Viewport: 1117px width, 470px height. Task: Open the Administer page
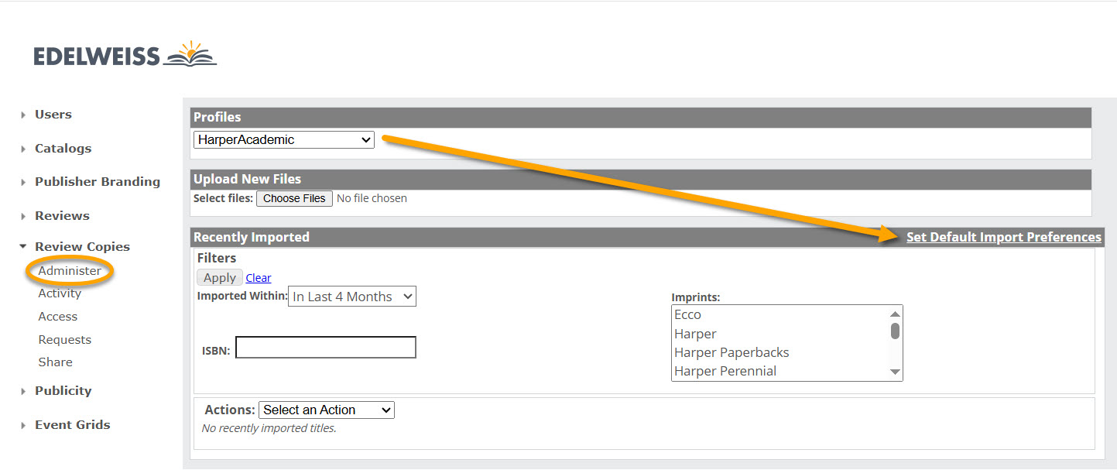tap(70, 271)
